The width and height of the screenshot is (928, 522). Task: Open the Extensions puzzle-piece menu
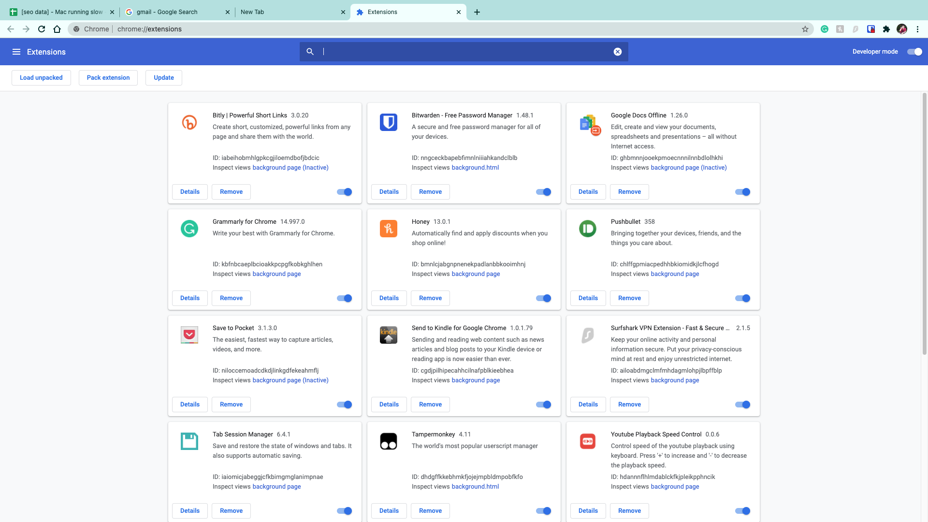coord(886,29)
